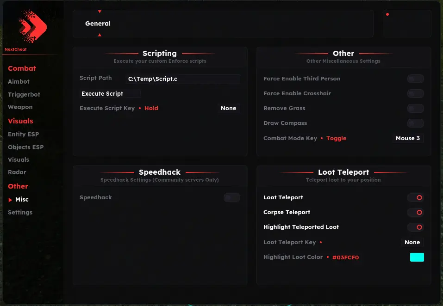
Task: Turn on the Speedhack toggle
Action: 231,198
